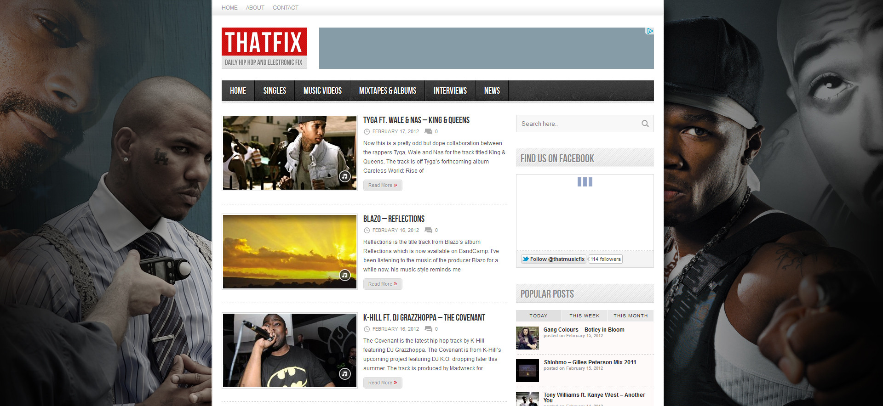Image resolution: width=883 pixels, height=406 pixels.
Task: Click 'posted on February 15, 2012' under Shlohmo
Action: 573,368
